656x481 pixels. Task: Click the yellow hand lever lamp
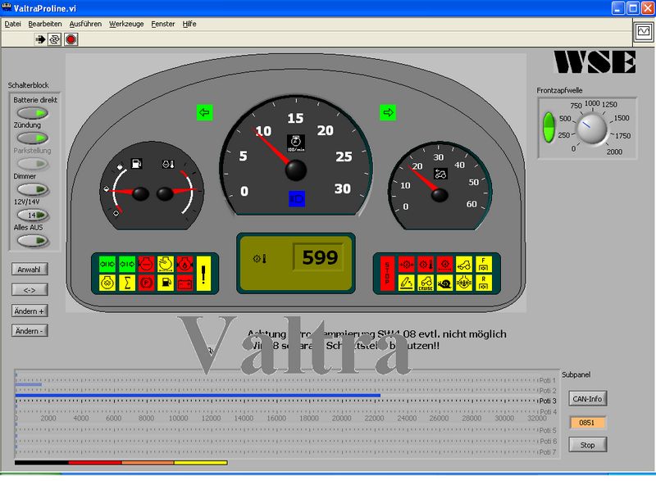click(x=406, y=283)
